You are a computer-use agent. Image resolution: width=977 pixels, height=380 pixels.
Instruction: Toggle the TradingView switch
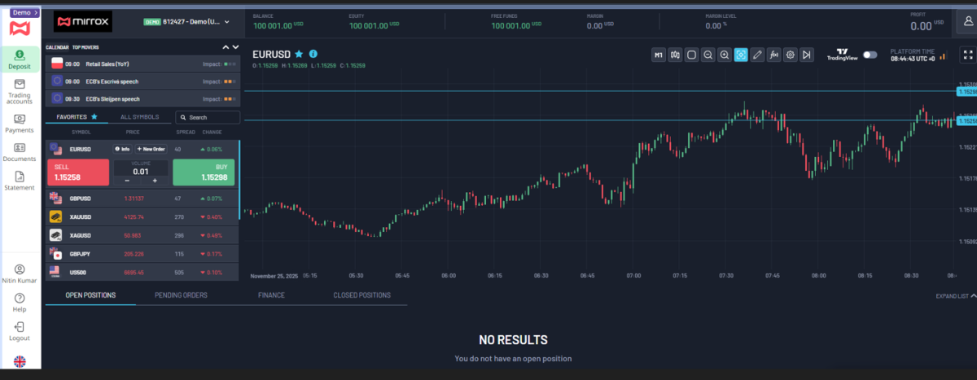pyautogui.click(x=870, y=55)
